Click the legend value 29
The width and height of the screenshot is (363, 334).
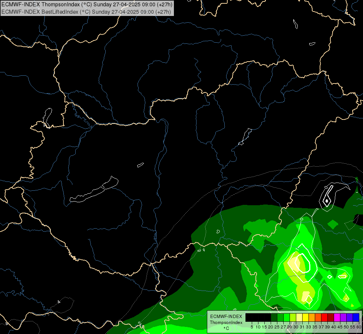coord(290,327)
